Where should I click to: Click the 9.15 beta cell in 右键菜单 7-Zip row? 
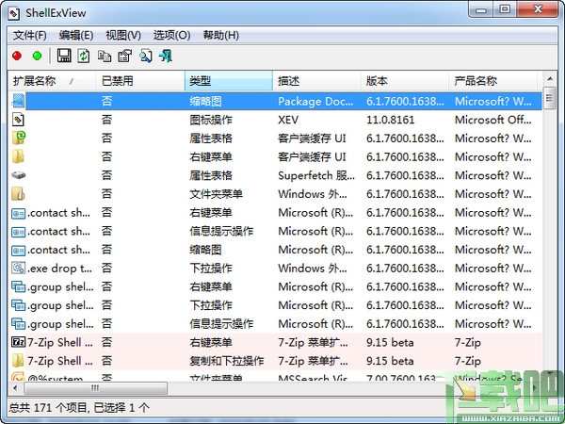click(390, 342)
